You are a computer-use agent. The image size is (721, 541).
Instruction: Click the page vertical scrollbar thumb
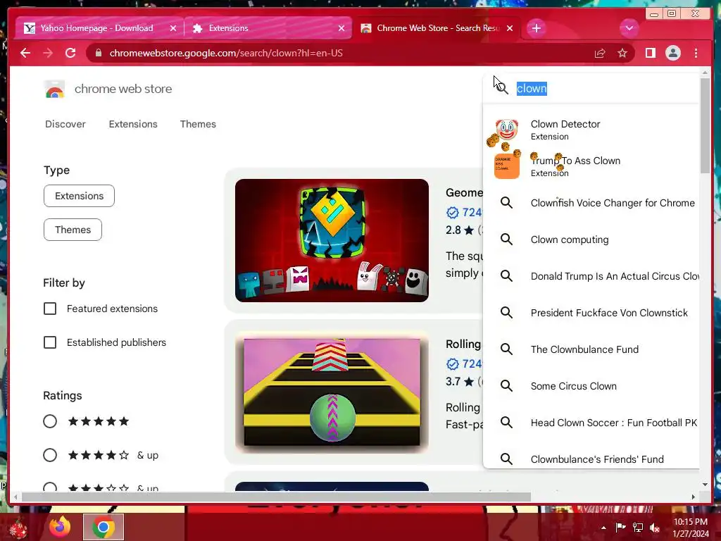click(x=705, y=125)
